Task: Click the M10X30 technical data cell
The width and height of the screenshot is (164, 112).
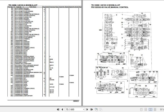Action: 52,80
